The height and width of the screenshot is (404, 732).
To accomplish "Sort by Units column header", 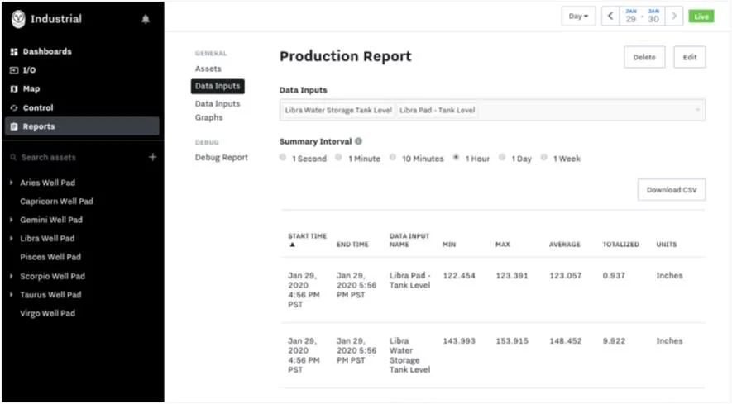I will point(666,245).
